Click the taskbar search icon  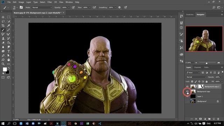tap(9, 124)
